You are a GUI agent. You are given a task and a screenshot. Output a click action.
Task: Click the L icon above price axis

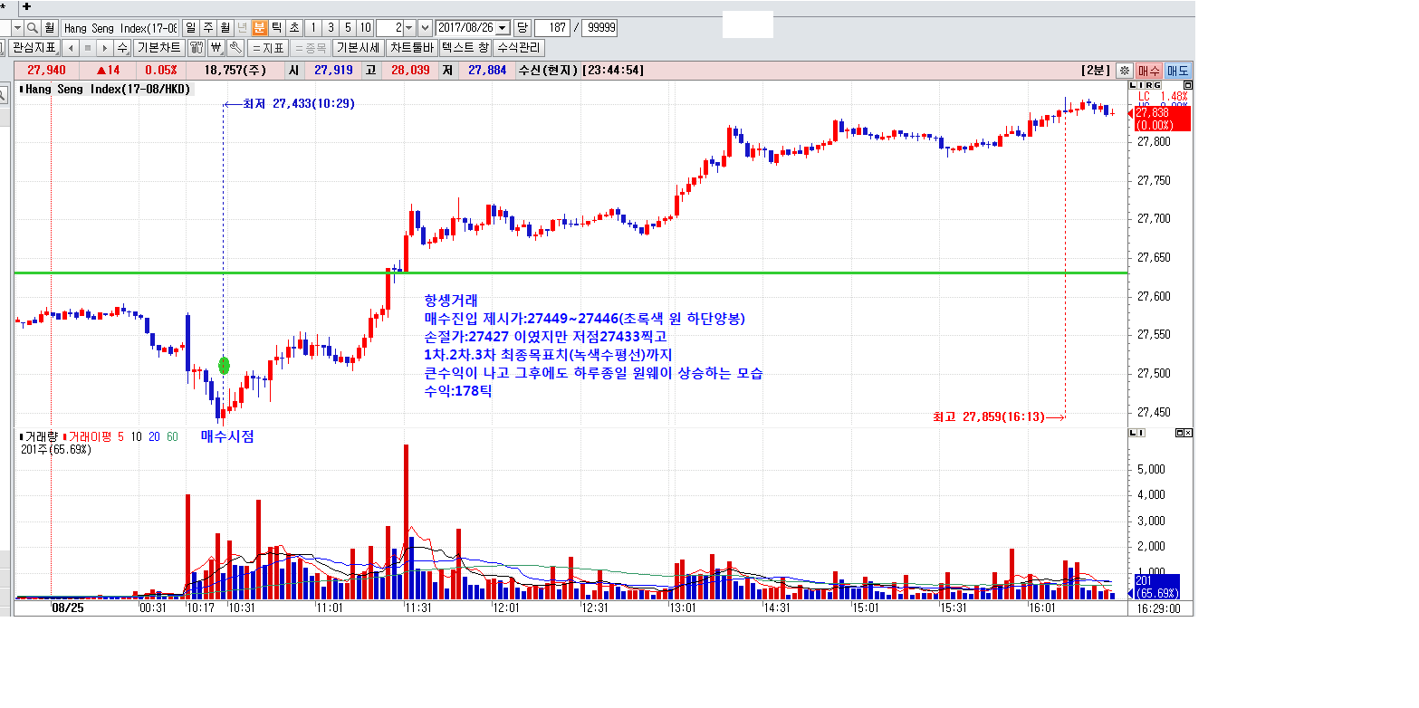1133,85
